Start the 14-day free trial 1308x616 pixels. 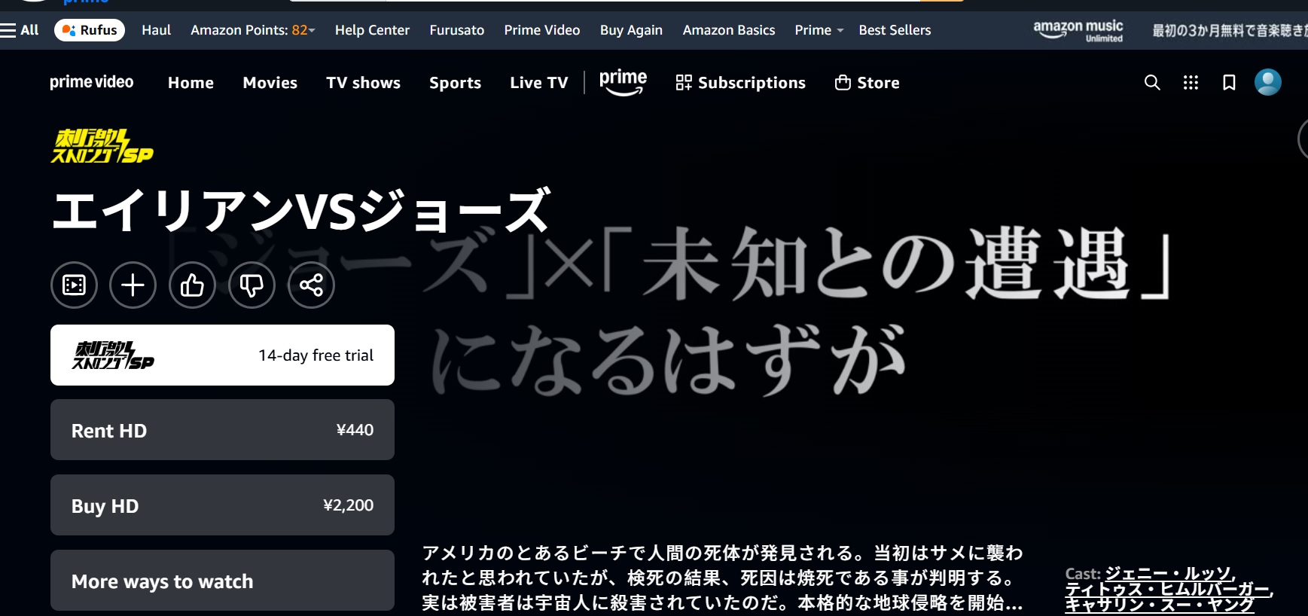(x=222, y=355)
